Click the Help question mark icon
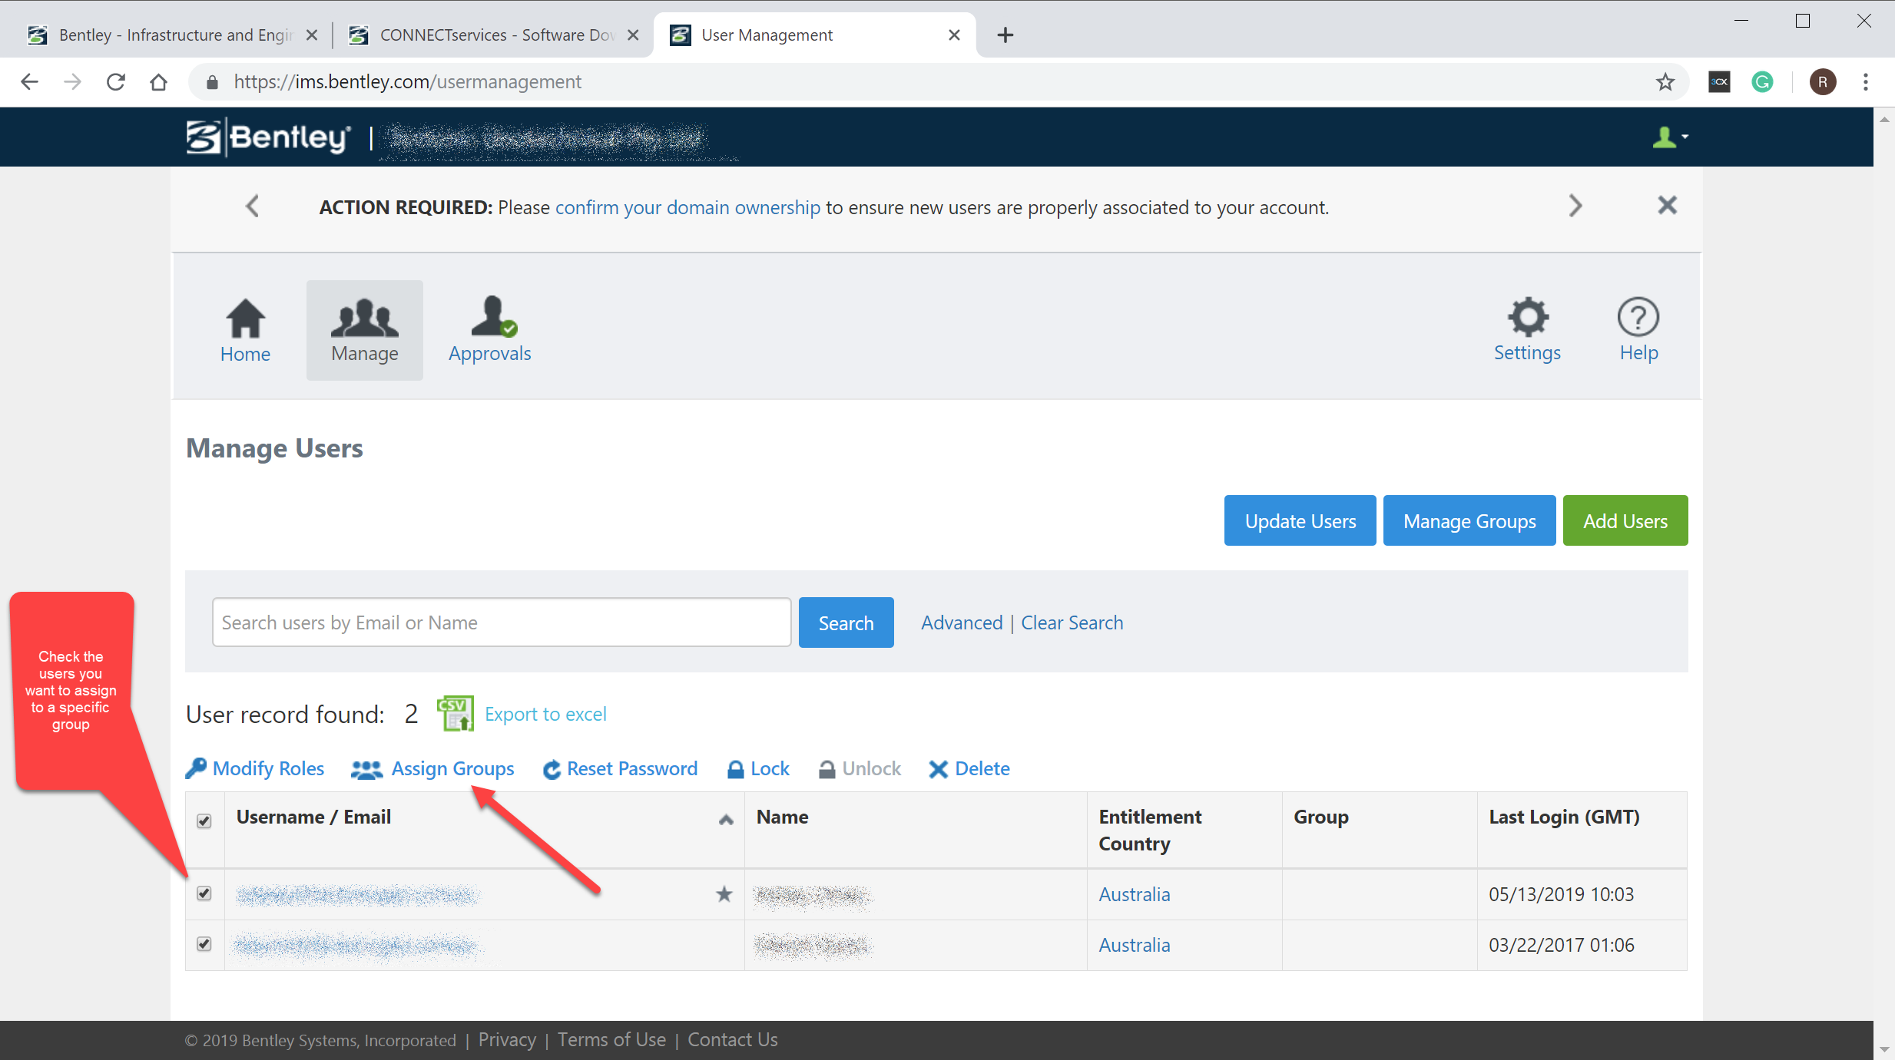The height and width of the screenshot is (1060, 1895). pos(1638,317)
